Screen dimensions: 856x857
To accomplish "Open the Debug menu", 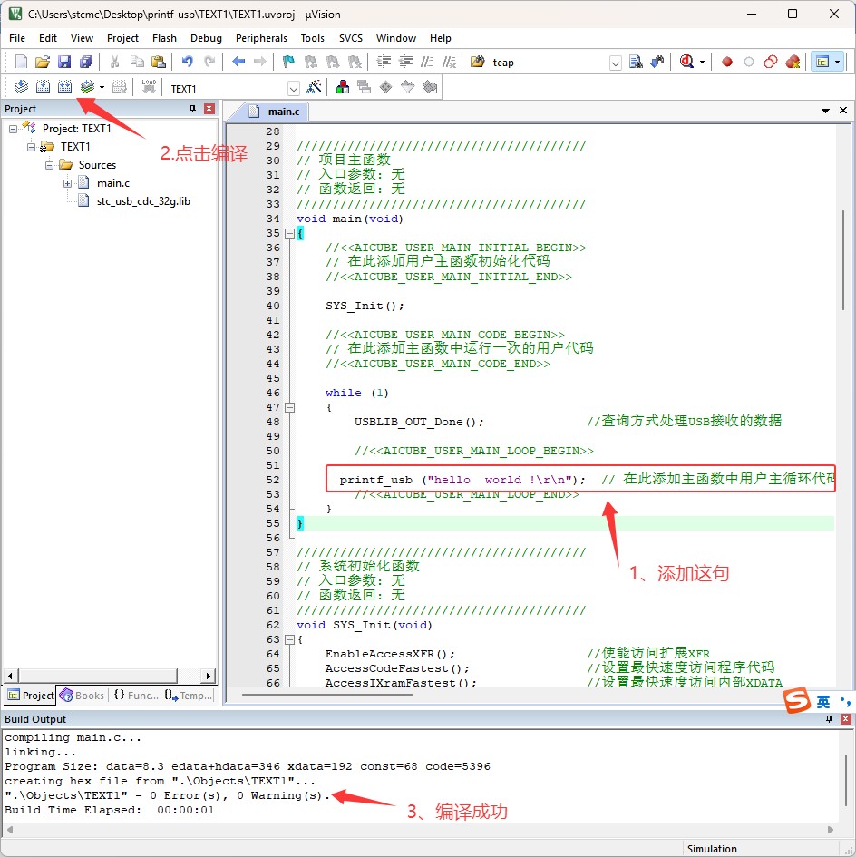I will coord(206,38).
